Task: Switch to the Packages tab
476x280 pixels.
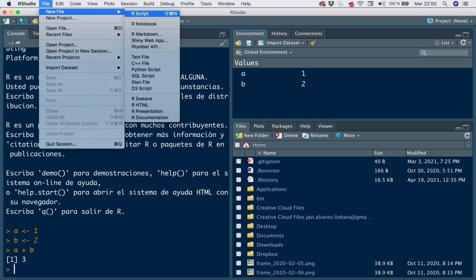Action: pos(282,126)
